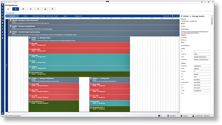Switch to the Monatsansicht tab
The height and width of the screenshot is (125, 222).
pyautogui.click(x=78, y=16)
